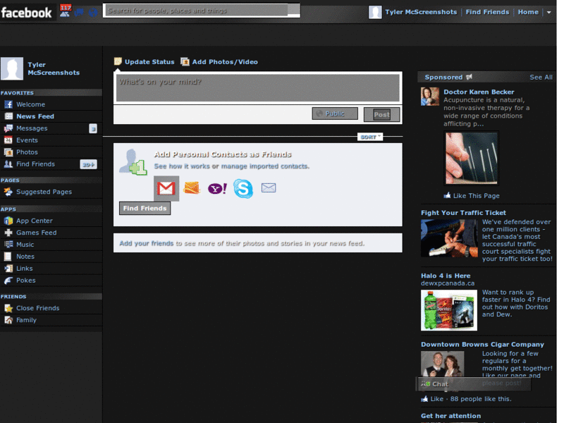
Task: Open the Close Friends list icon
Action: pos(8,308)
